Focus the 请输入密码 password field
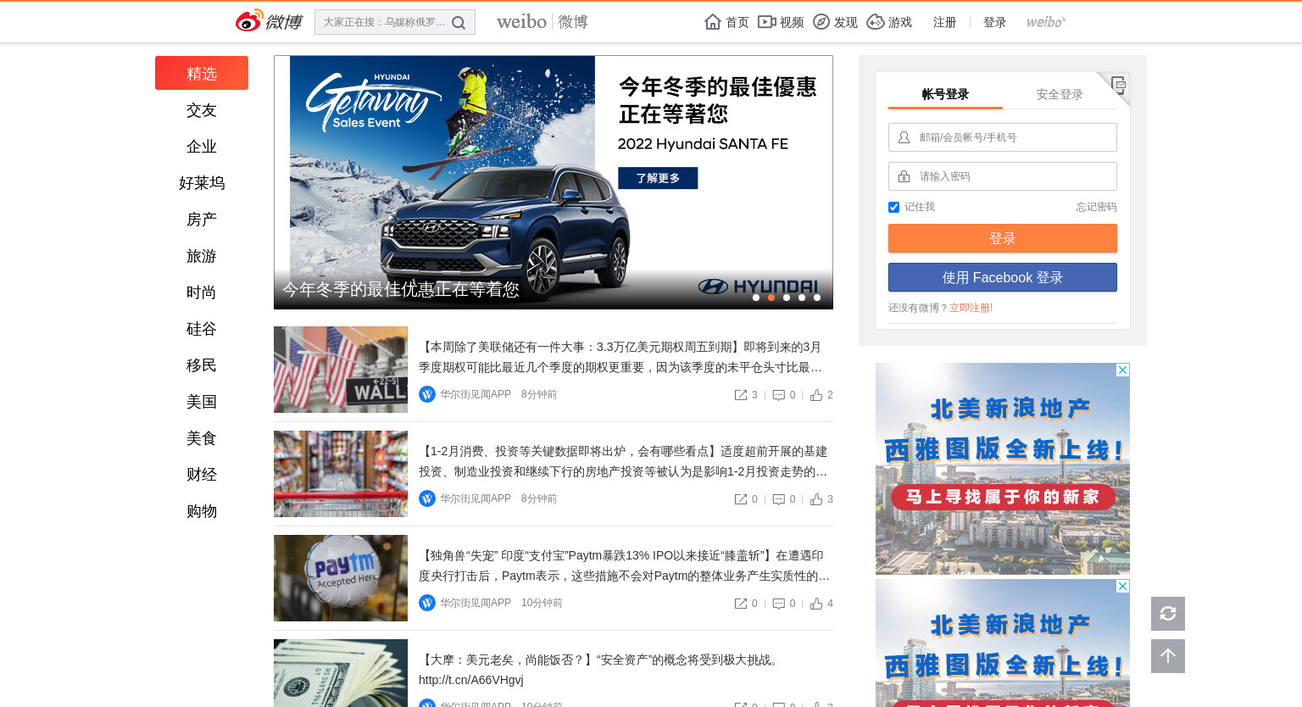The width and height of the screenshot is (1302, 707). point(1003,176)
